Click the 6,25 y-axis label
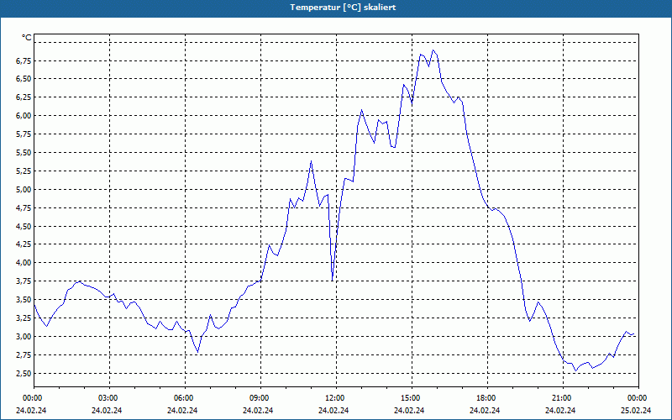This screenshot has height=420, width=672. point(24,97)
